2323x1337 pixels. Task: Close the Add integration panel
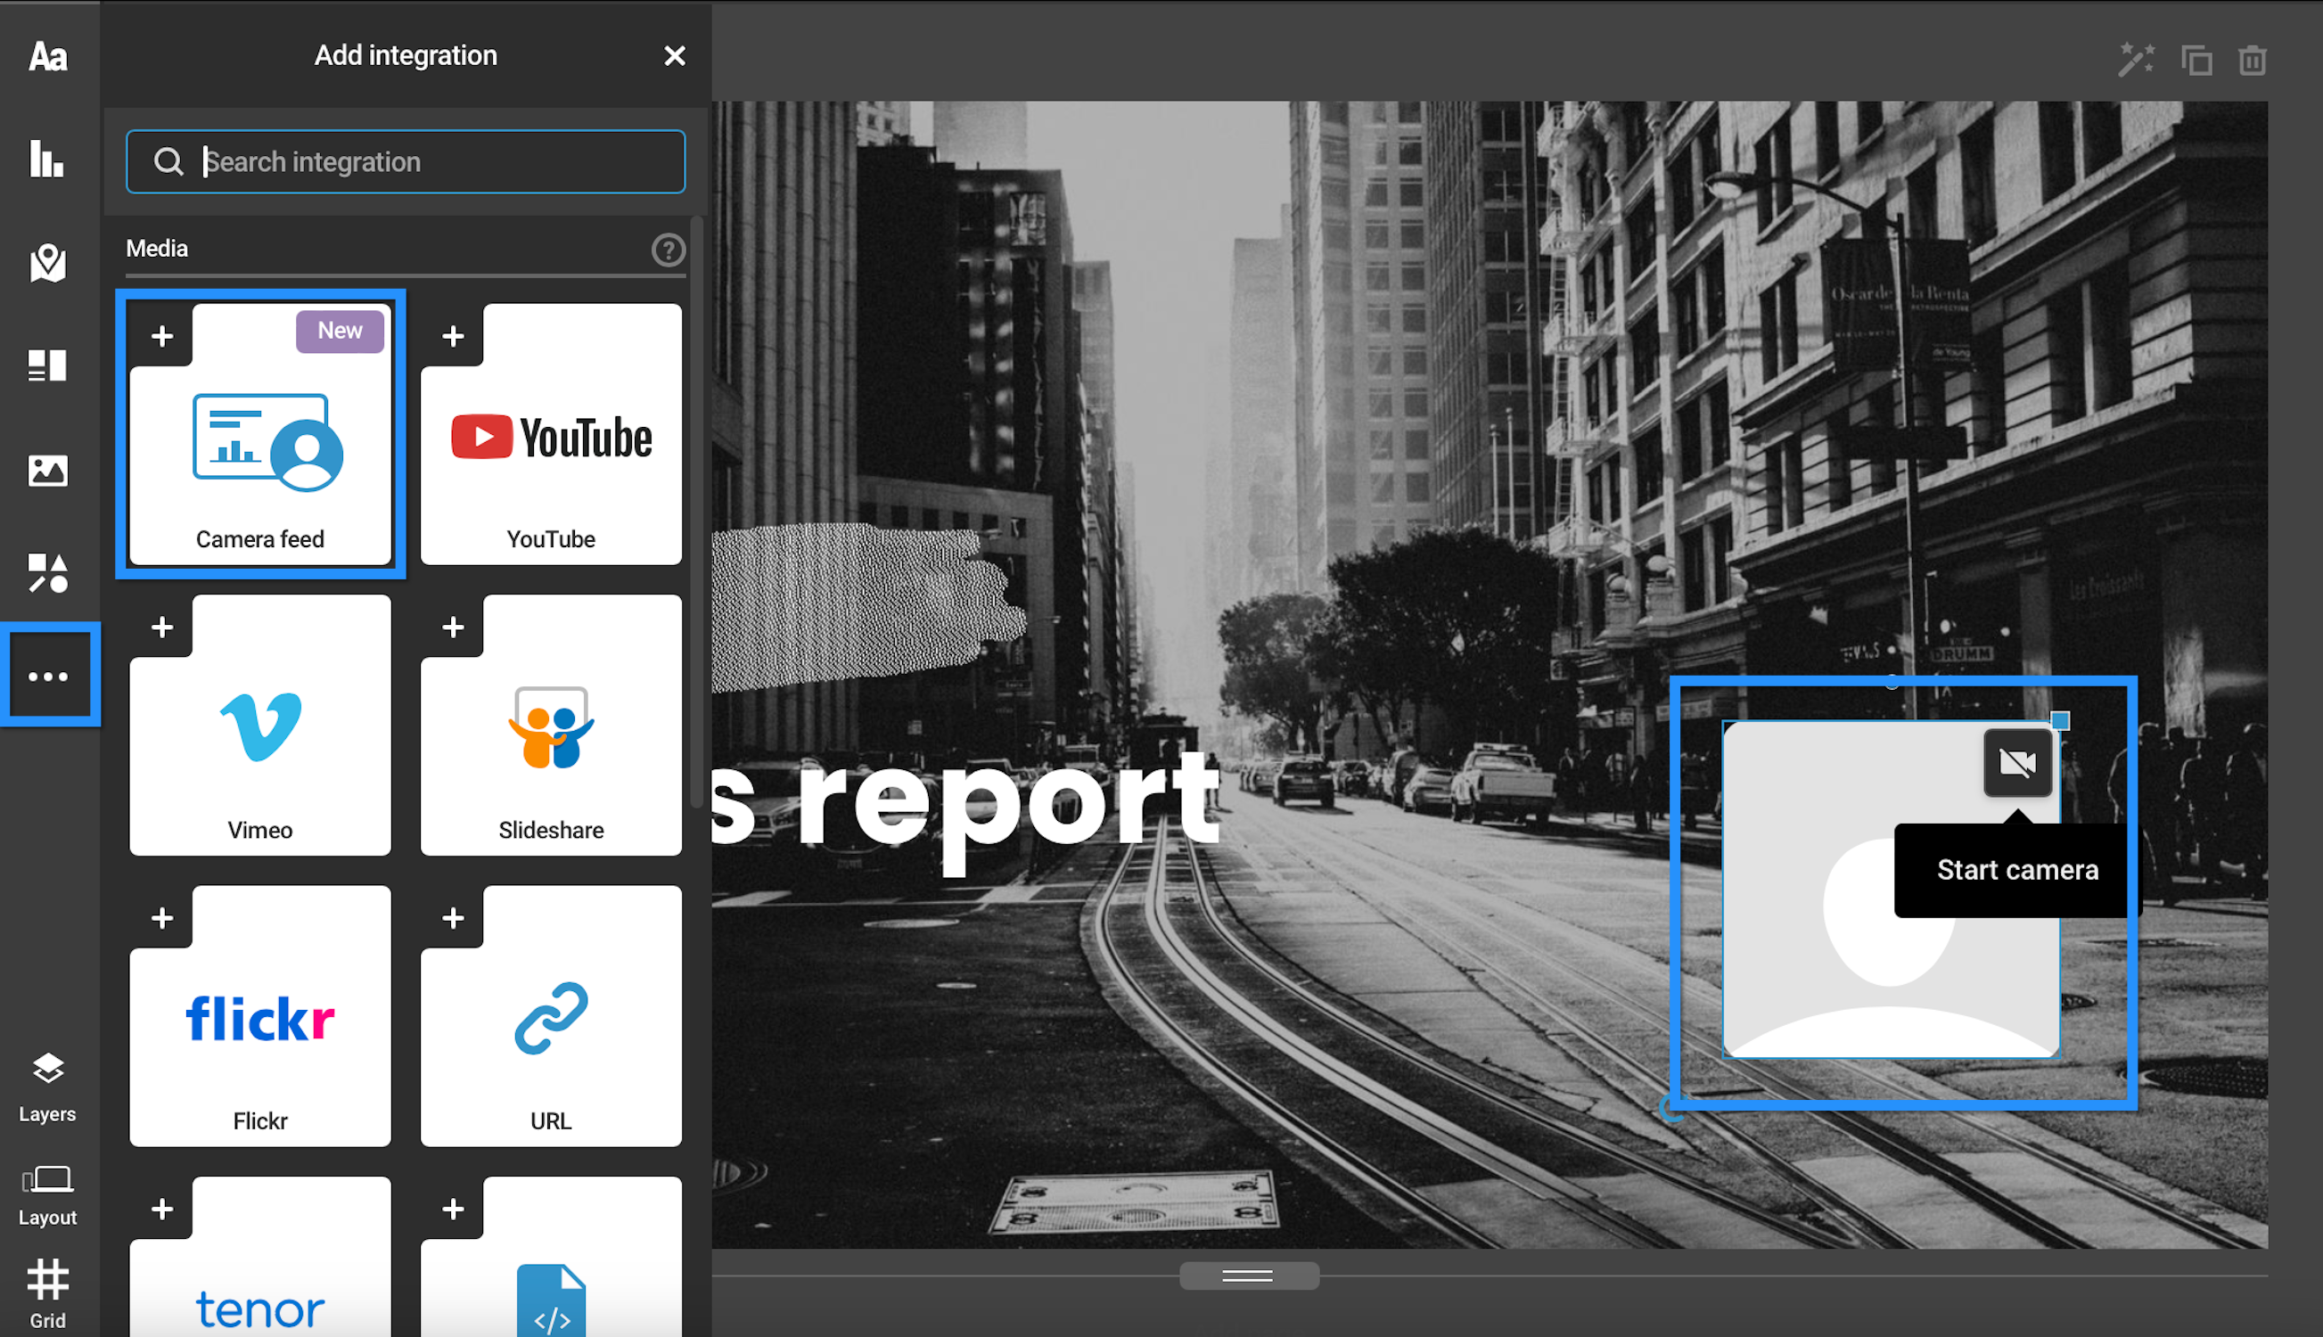pos(675,56)
